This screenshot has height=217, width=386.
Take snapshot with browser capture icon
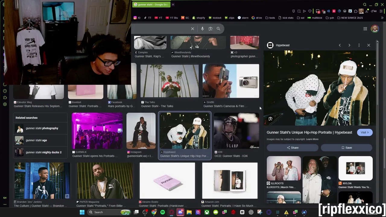(299, 11)
